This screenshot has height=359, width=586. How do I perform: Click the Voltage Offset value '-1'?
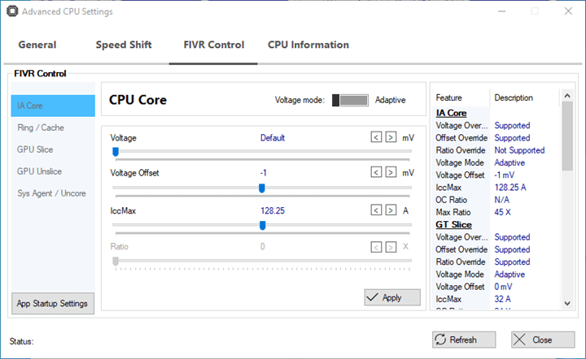[x=264, y=173]
